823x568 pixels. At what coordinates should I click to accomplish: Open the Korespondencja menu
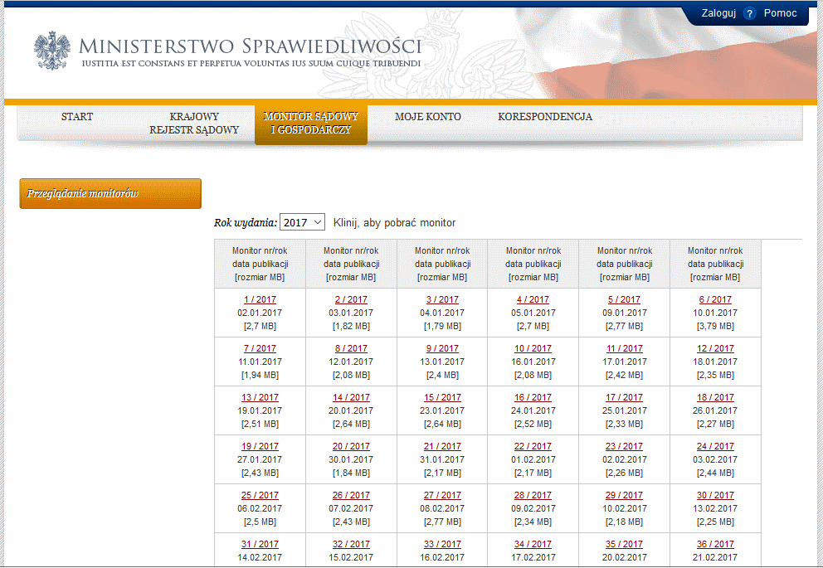pos(545,116)
